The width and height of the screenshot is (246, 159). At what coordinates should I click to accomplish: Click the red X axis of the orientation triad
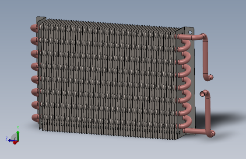[x=15, y=142]
